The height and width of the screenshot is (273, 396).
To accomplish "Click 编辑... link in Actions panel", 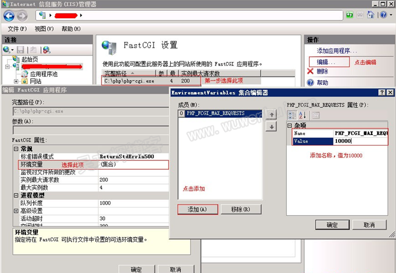I will (x=326, y=61).
